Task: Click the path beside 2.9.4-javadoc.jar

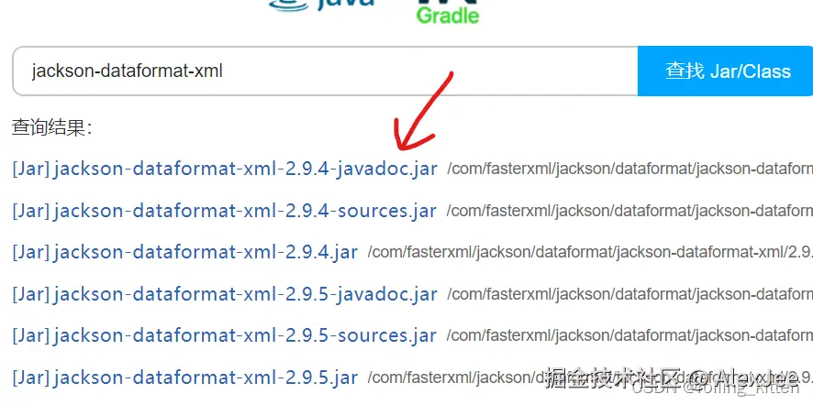Action: click(630, 170)
